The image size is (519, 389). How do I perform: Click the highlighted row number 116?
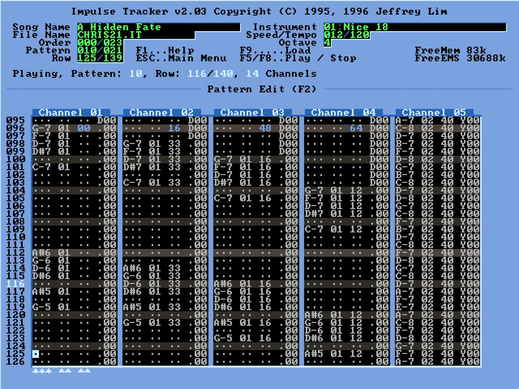point(16,284)
